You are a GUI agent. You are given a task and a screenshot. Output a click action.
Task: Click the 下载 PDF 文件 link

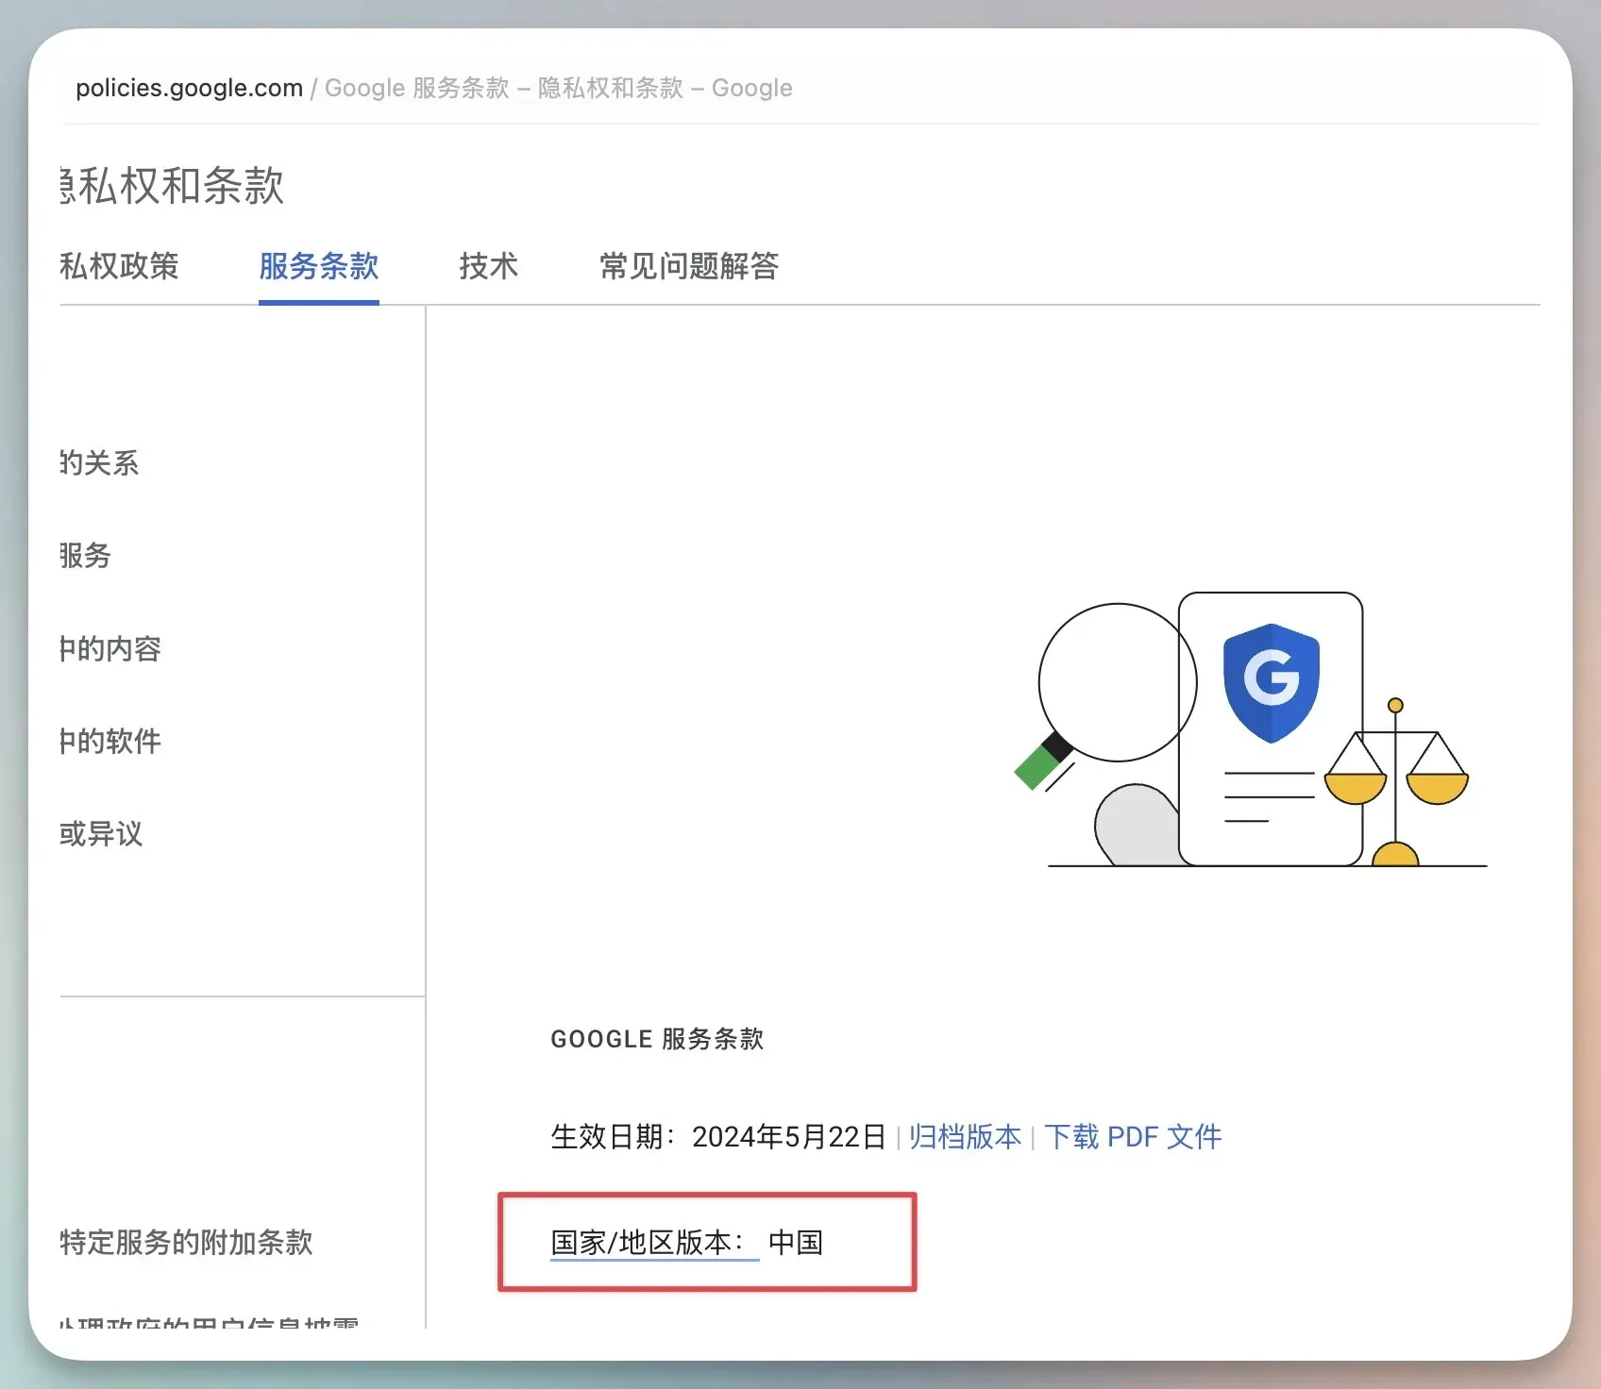pos(1133,1136)
